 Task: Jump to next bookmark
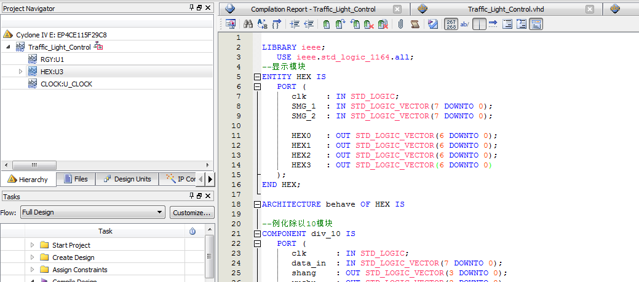pos(340,25)
